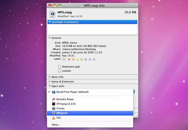The image size is (188, 130).
Task: Click the MPlayerX app icon
Action: point(54,113)
